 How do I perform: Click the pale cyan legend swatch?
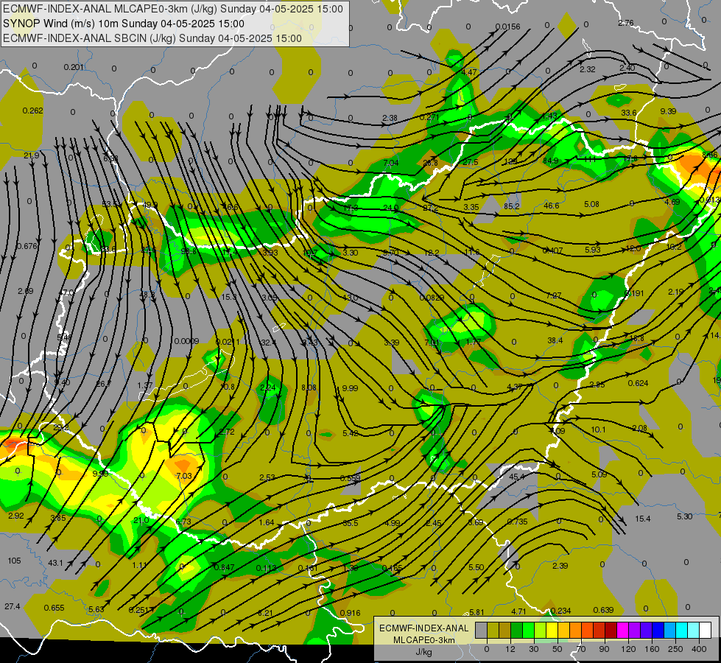point(694,630)
